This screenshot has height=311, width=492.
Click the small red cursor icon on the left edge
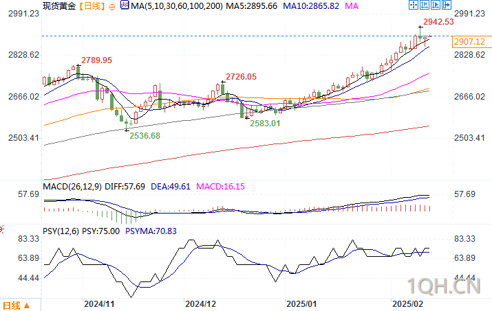click(x=1, y=229)
